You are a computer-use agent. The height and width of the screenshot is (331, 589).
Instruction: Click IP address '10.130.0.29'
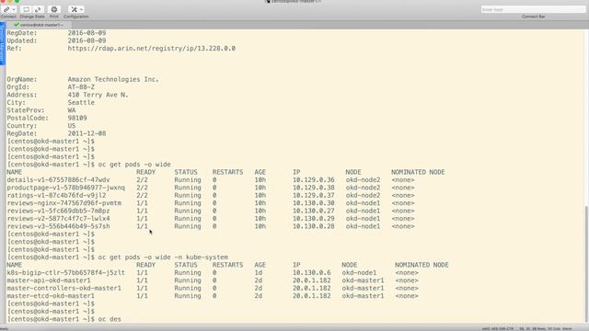(314, 219)
